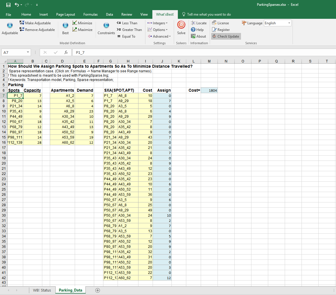Add a Less Than constraint

click(127, 23)
